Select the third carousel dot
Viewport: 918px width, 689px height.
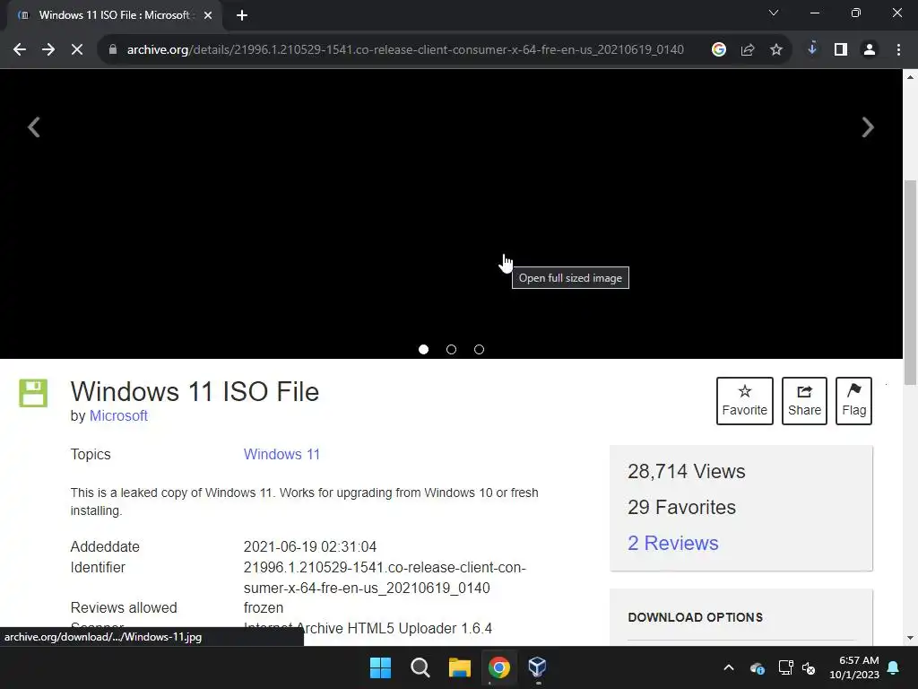click(x=479, y=350)
